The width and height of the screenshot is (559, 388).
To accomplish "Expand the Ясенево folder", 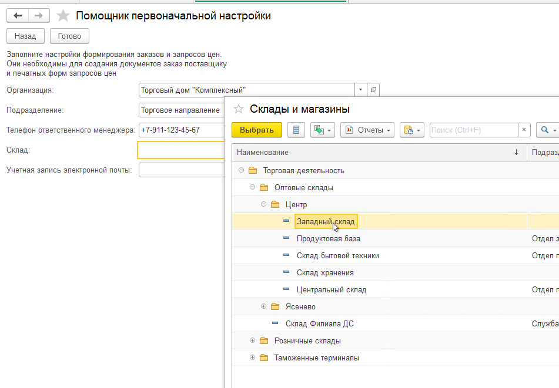I will pyautogui.click(x=263, y=306).
